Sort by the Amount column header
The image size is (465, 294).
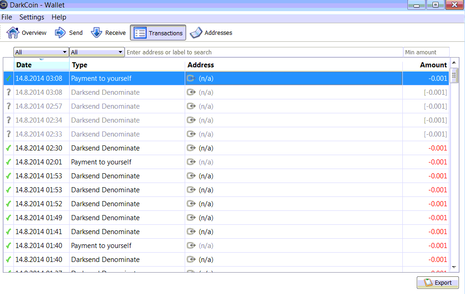click(x=426, y=65)
